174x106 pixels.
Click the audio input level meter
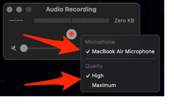pyautogui.click(x=71, y=20)
